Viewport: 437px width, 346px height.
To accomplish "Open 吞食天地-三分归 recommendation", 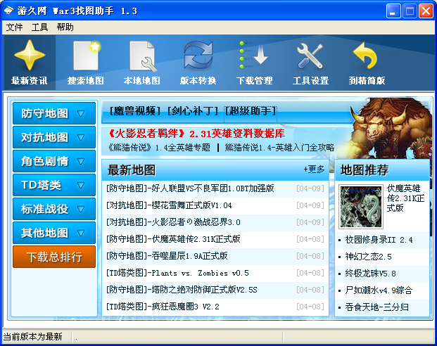I will point(376,307).
